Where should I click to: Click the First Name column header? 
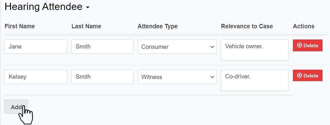pyautogui.click(x=20, y=26)
